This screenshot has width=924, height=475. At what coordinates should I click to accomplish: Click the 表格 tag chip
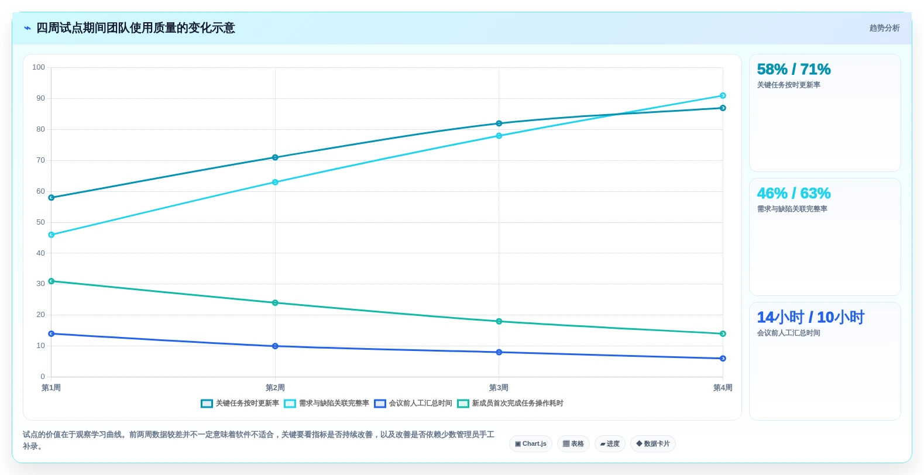tap(573, 444)
